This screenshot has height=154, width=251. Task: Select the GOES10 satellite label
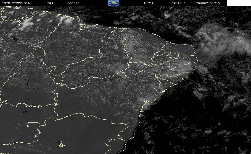[x=73, y=3]
